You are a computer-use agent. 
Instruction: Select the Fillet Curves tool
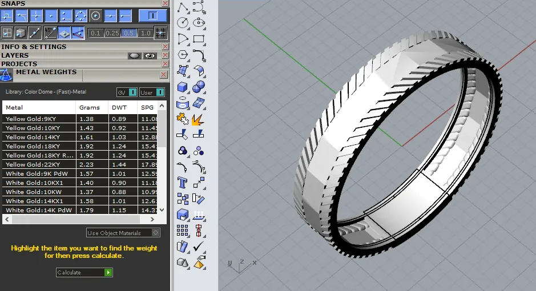pyautogui.click(x=199, y=55)
